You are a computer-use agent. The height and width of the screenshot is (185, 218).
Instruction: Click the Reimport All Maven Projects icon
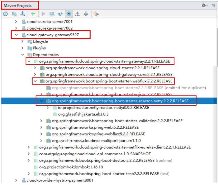click(6, 14)
